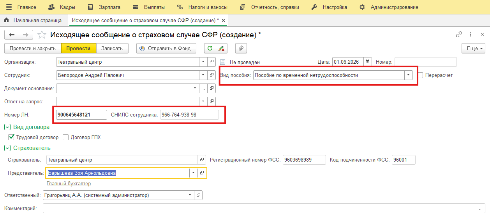Collapse the Вид договора section
Image resolution: width=490 pixels, height=221 pixels.
[7, 127]
